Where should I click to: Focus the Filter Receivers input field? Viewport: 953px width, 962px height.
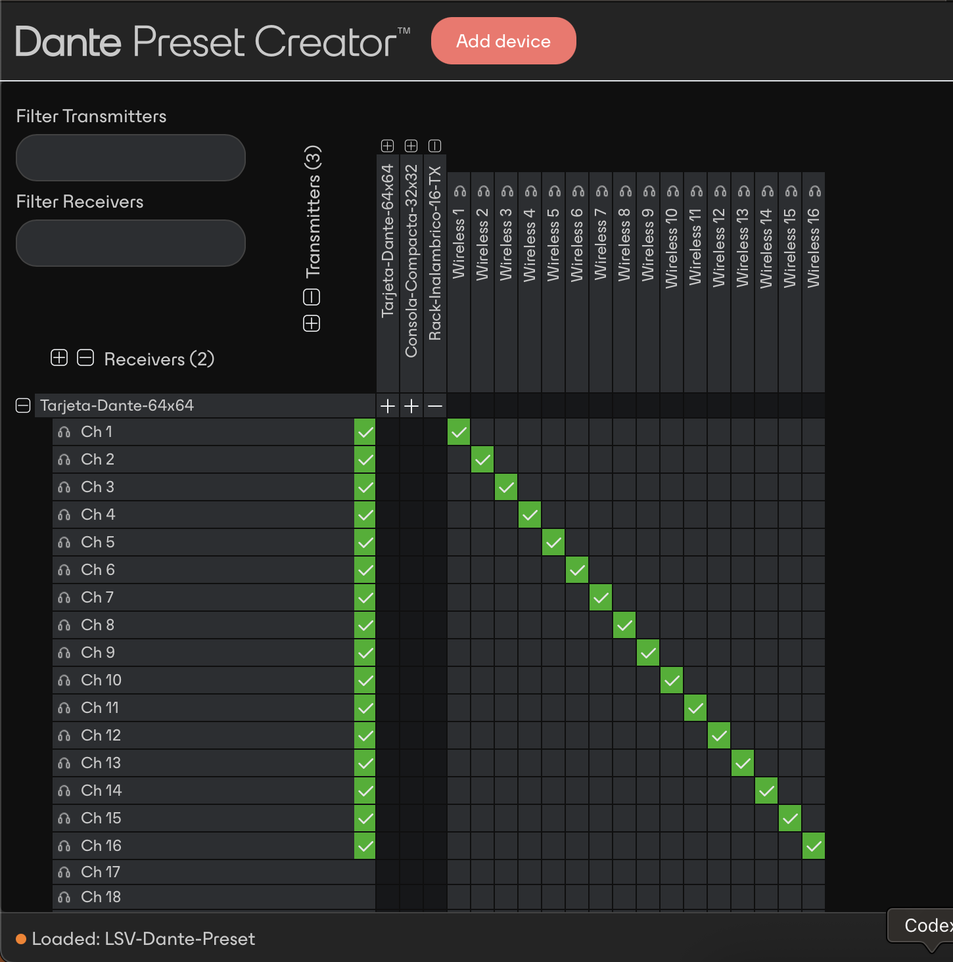pos(131,243)
